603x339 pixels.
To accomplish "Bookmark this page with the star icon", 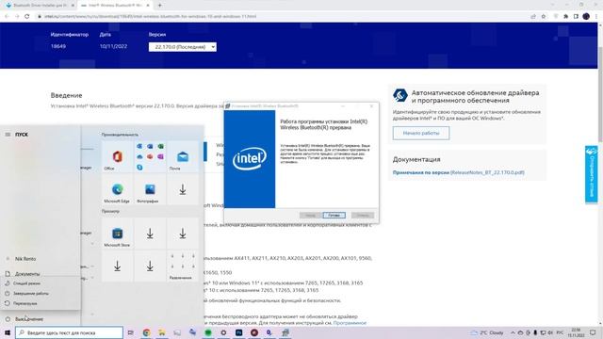I will [x=544, y=17].
